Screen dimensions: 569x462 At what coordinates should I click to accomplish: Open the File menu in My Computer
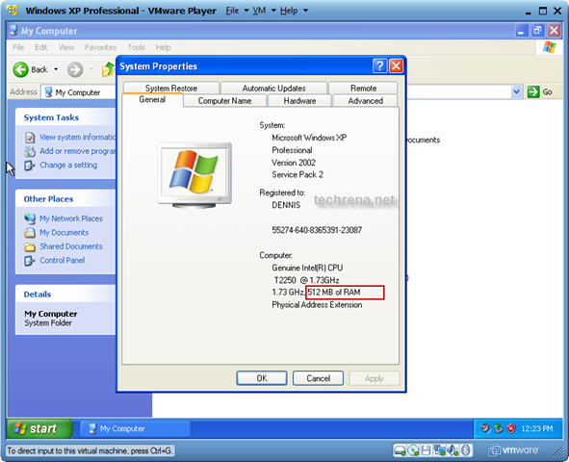[x=18, y=47]
